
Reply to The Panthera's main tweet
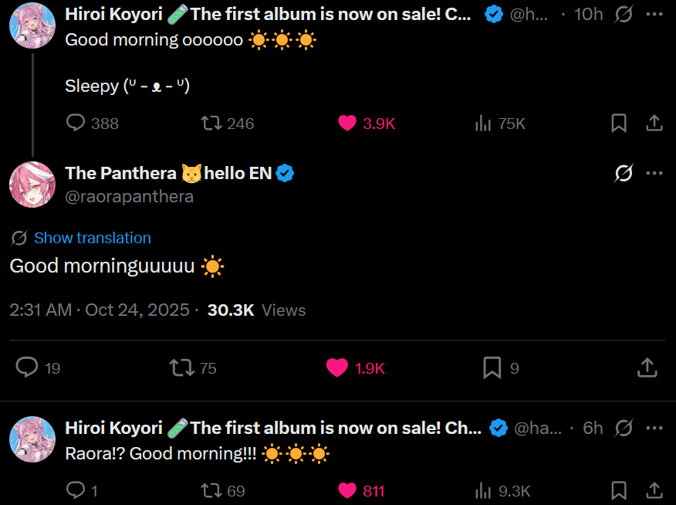coord(27,368)
